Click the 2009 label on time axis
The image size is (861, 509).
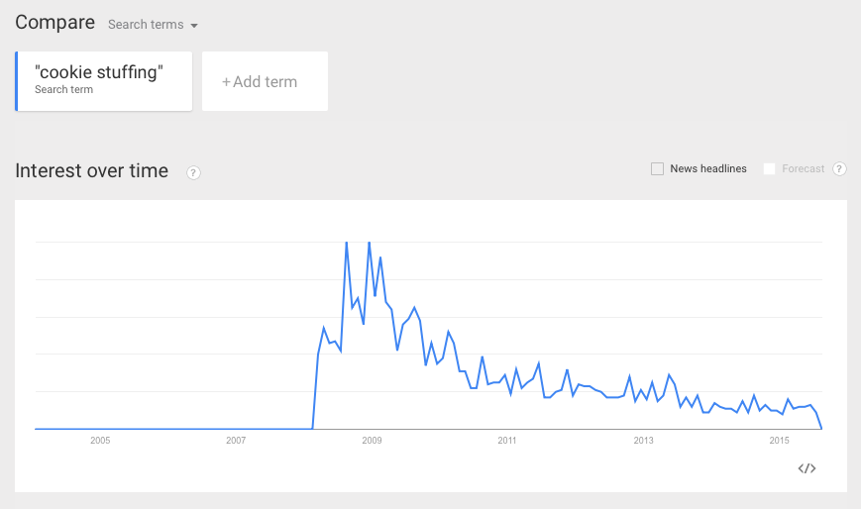pos(372,441)
